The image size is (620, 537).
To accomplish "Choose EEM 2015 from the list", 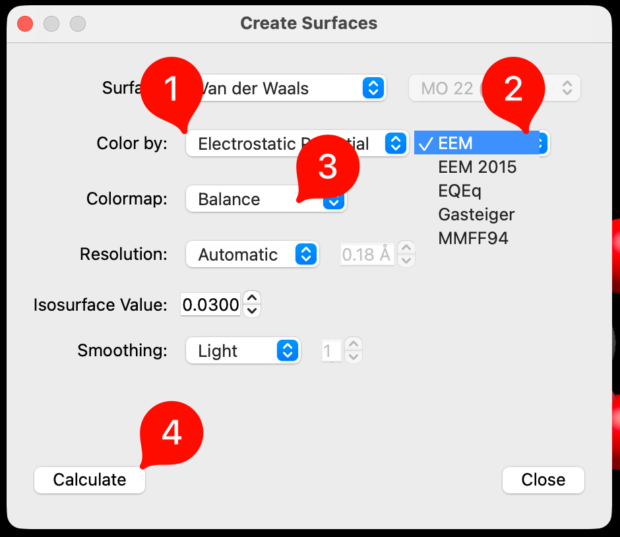I will point(477,167).
